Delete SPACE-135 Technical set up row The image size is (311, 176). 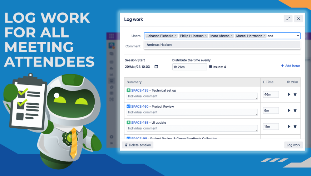point(295,94)
